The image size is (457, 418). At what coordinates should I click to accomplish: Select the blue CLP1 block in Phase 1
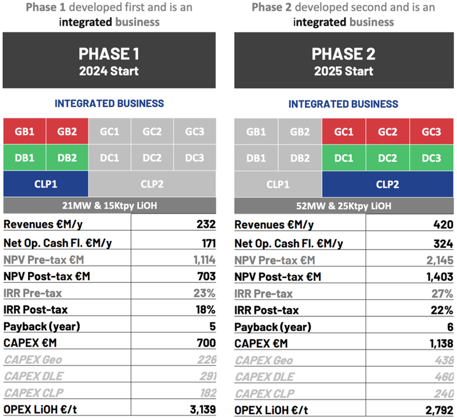pyautogui.click(x=46, y=184)
